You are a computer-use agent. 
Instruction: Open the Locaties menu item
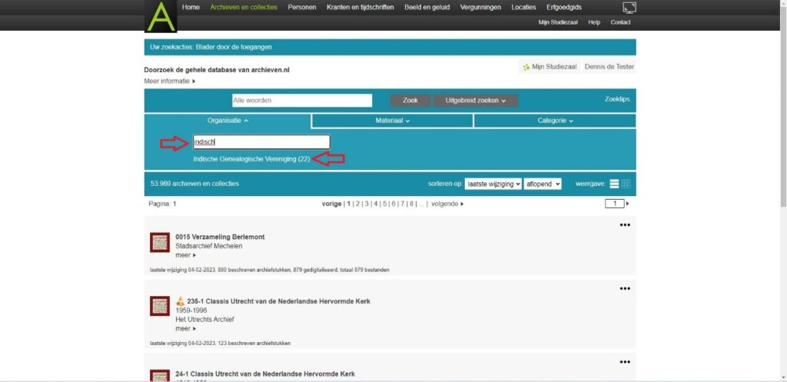(523, 8)
